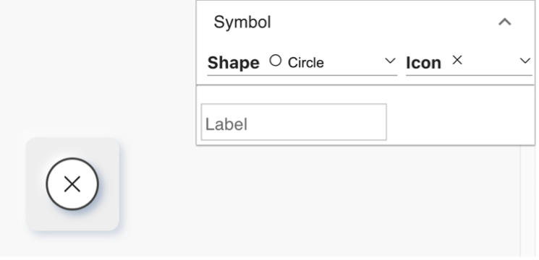
Task: Click the circle preview icon in Shape selector
Action: pyautogui.click(x=276, y=61)
